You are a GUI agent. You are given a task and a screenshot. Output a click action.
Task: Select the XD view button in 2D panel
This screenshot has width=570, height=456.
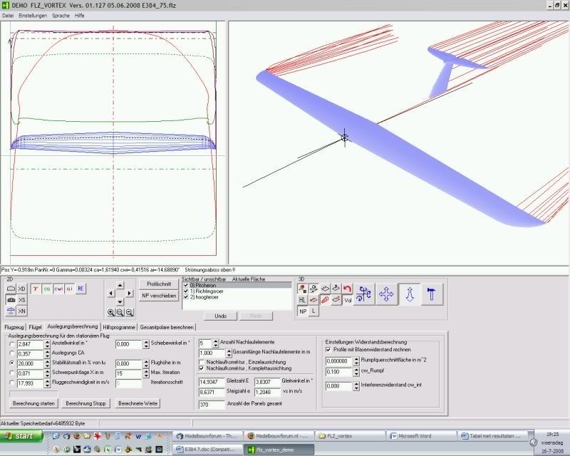click(x=22, y=289)
